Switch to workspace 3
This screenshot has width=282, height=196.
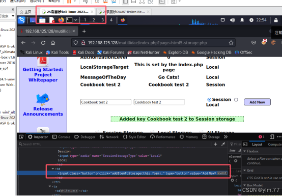point(102,20)
